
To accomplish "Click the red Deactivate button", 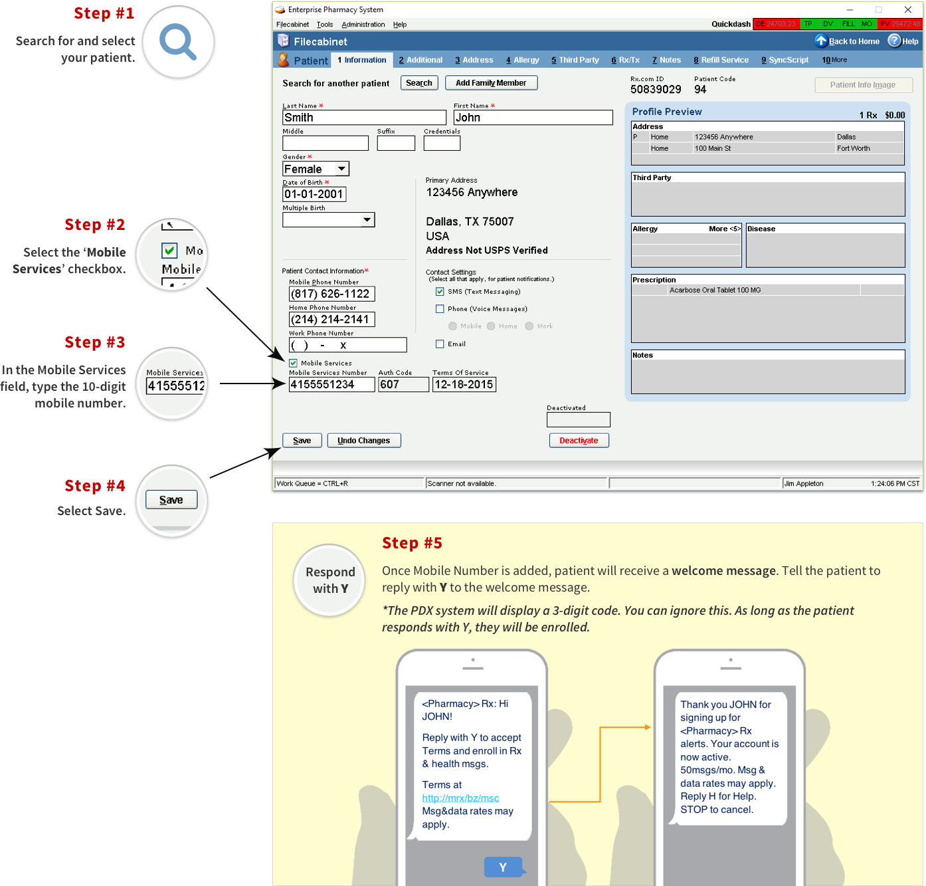I will click(579, 441).
